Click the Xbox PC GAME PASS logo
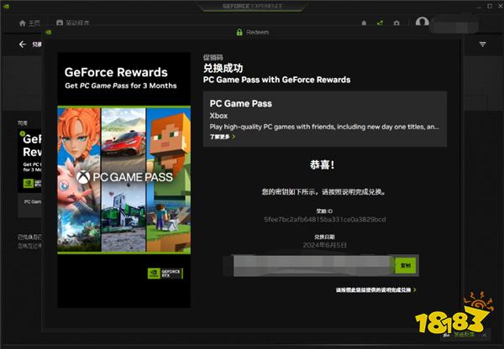Image resolution: width=504 pixels, height=349 pixels. pyautogui.click(x=124, y=177)
